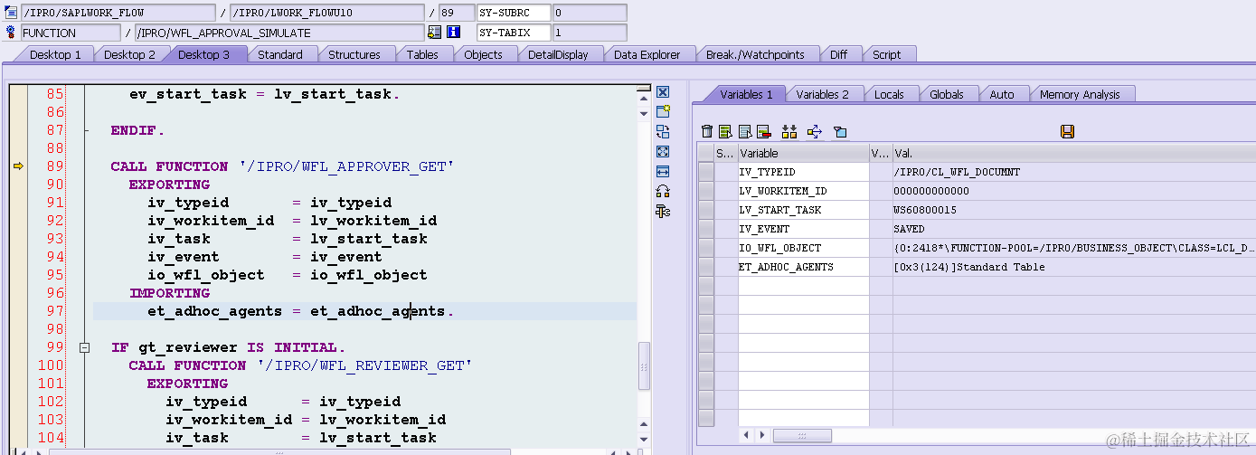Open the DetailDisplay tab
The width and height of the screenshot is (1256, 455).
tap(558, 54)
